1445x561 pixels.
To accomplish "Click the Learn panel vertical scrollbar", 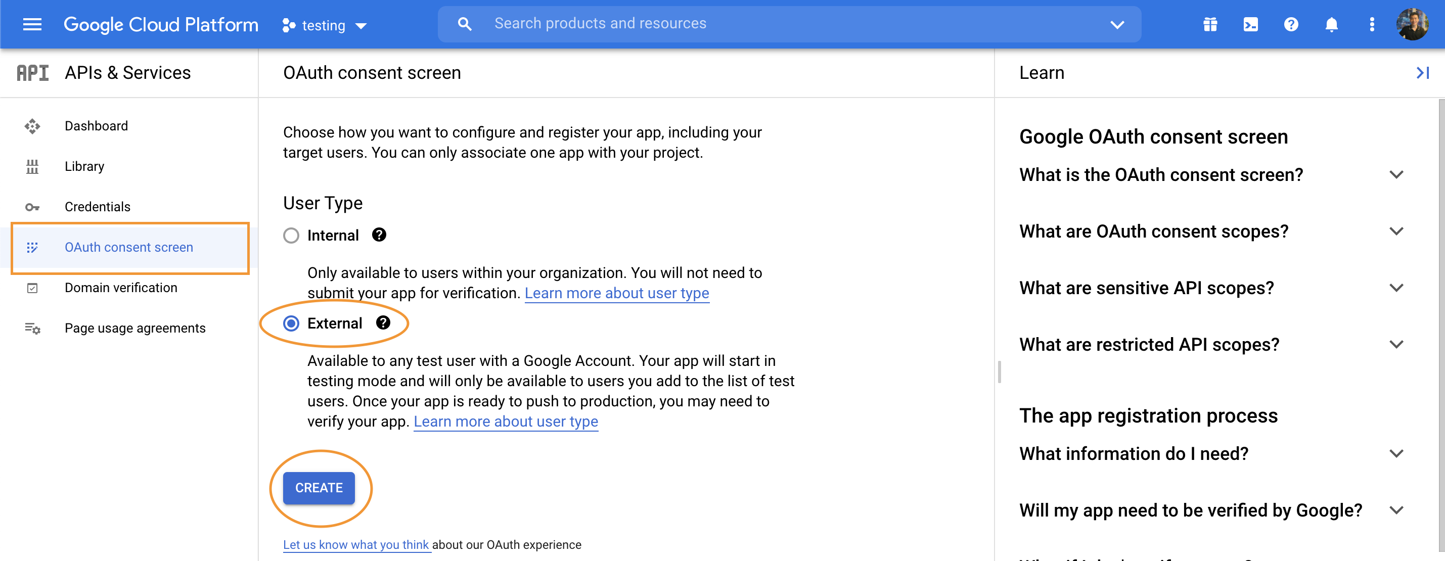I will 1441,325.
